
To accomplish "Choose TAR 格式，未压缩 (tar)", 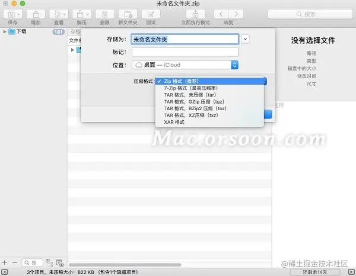I will click(x=210, y=95).
